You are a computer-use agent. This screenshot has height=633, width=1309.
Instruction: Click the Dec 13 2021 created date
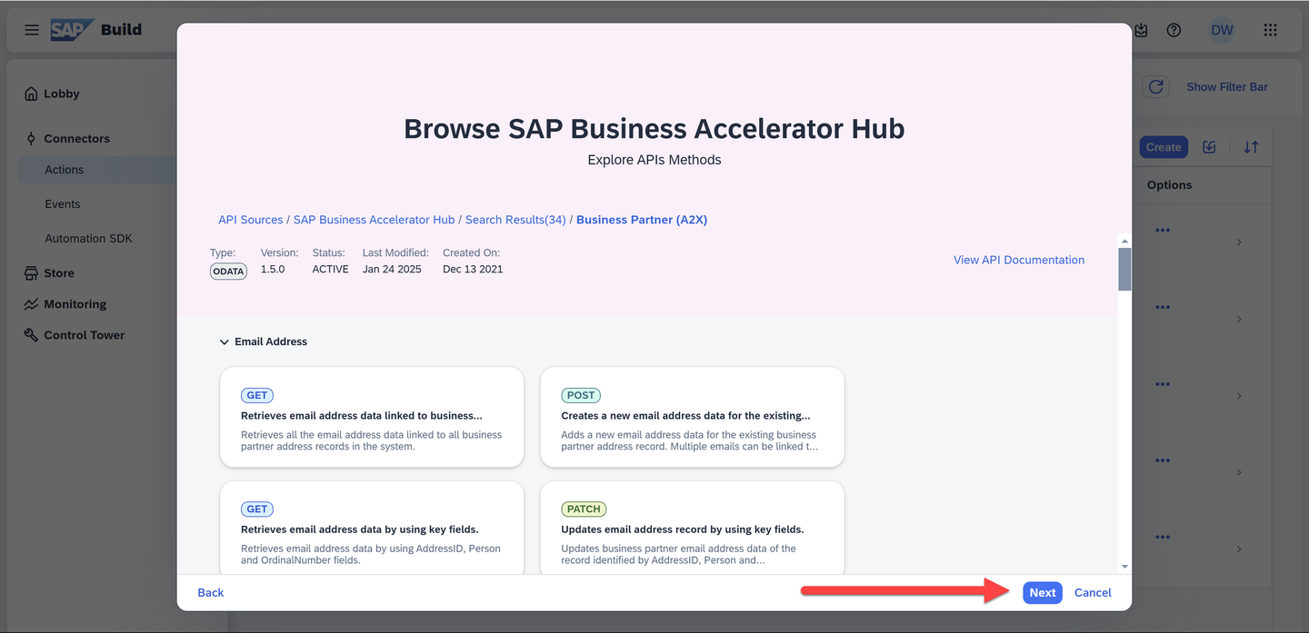point(473,270)
